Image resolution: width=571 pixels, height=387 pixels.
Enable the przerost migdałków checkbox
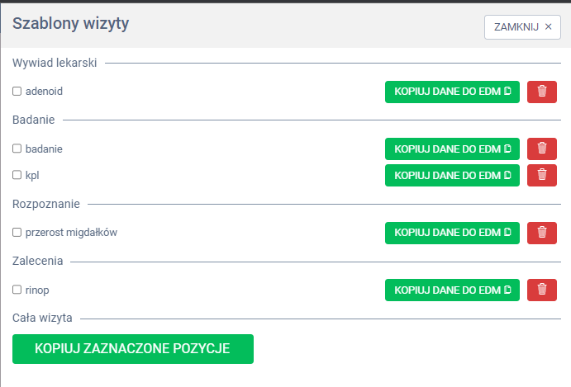(17, 233)
